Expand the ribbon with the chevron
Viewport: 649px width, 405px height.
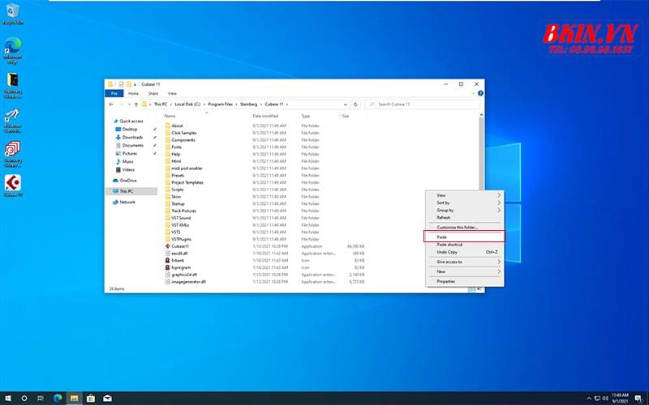473,93
